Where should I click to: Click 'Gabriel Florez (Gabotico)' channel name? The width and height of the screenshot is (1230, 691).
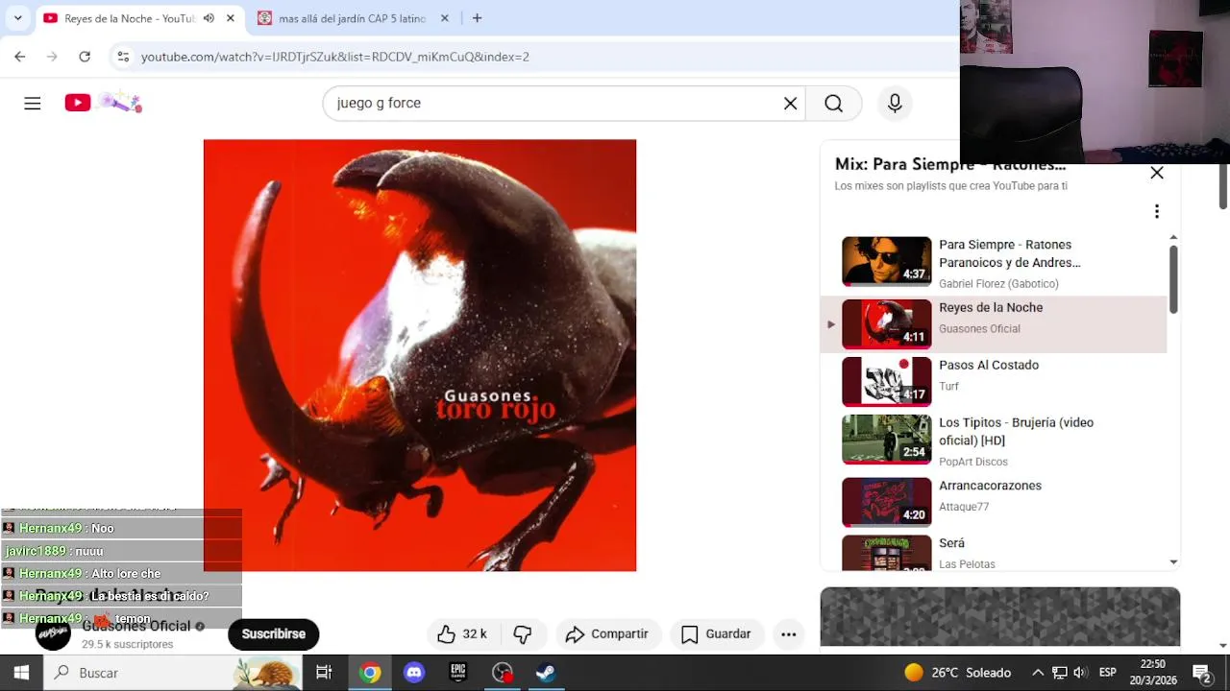998,284
